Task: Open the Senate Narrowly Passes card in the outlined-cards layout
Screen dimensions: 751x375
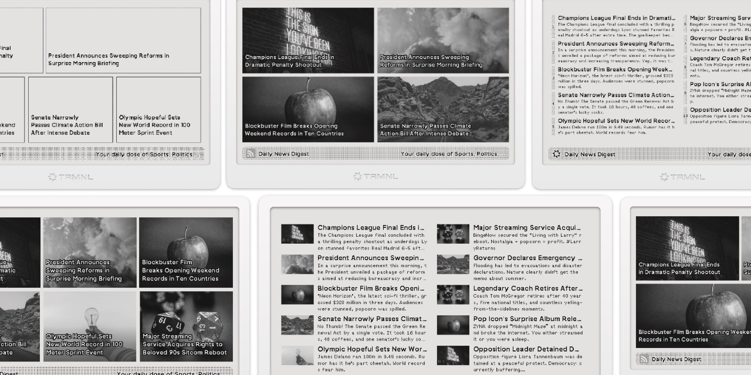Action: tap(70, 110)
